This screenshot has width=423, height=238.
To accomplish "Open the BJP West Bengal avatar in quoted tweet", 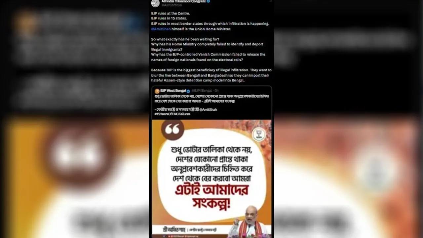I will pos(157,91).
